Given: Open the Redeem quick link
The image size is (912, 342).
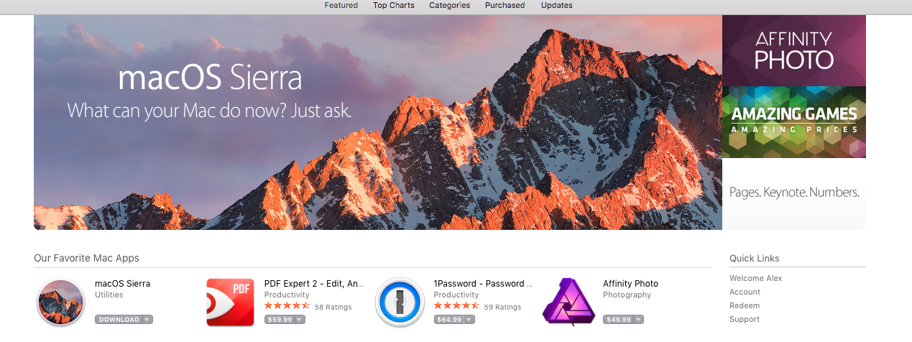Looking at the screenshot, I should point(744,305).
